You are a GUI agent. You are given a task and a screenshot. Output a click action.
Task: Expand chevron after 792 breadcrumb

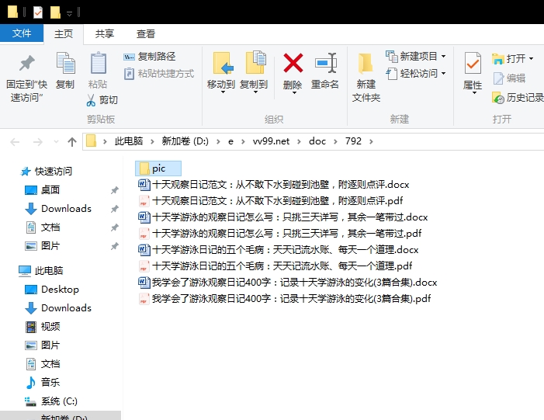click(x=371, y=141)
